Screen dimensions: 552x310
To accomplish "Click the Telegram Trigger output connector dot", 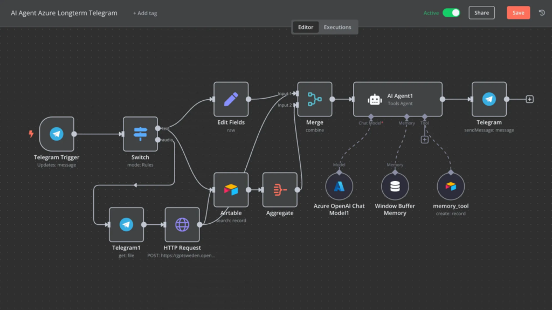I will 74,134.
